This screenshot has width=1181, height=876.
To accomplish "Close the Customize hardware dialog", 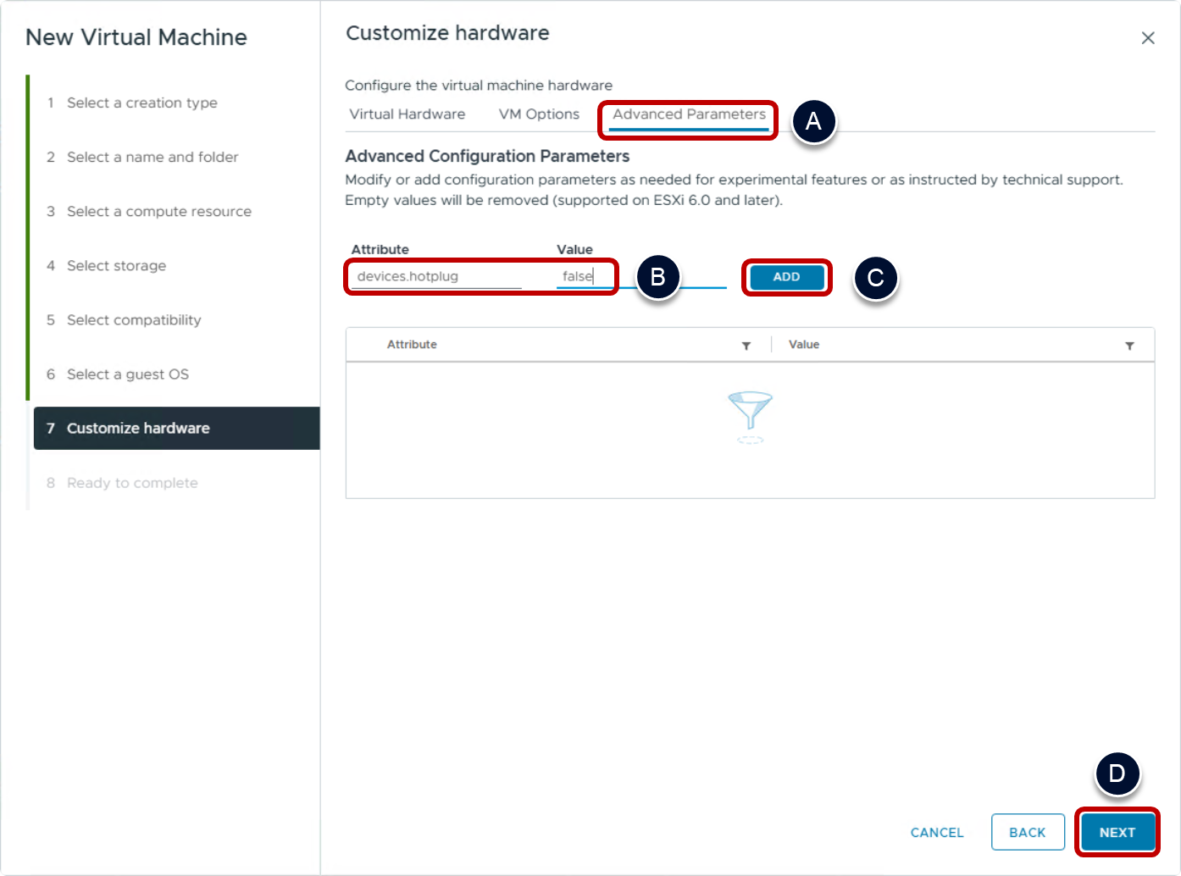I will pos(1148,38).
